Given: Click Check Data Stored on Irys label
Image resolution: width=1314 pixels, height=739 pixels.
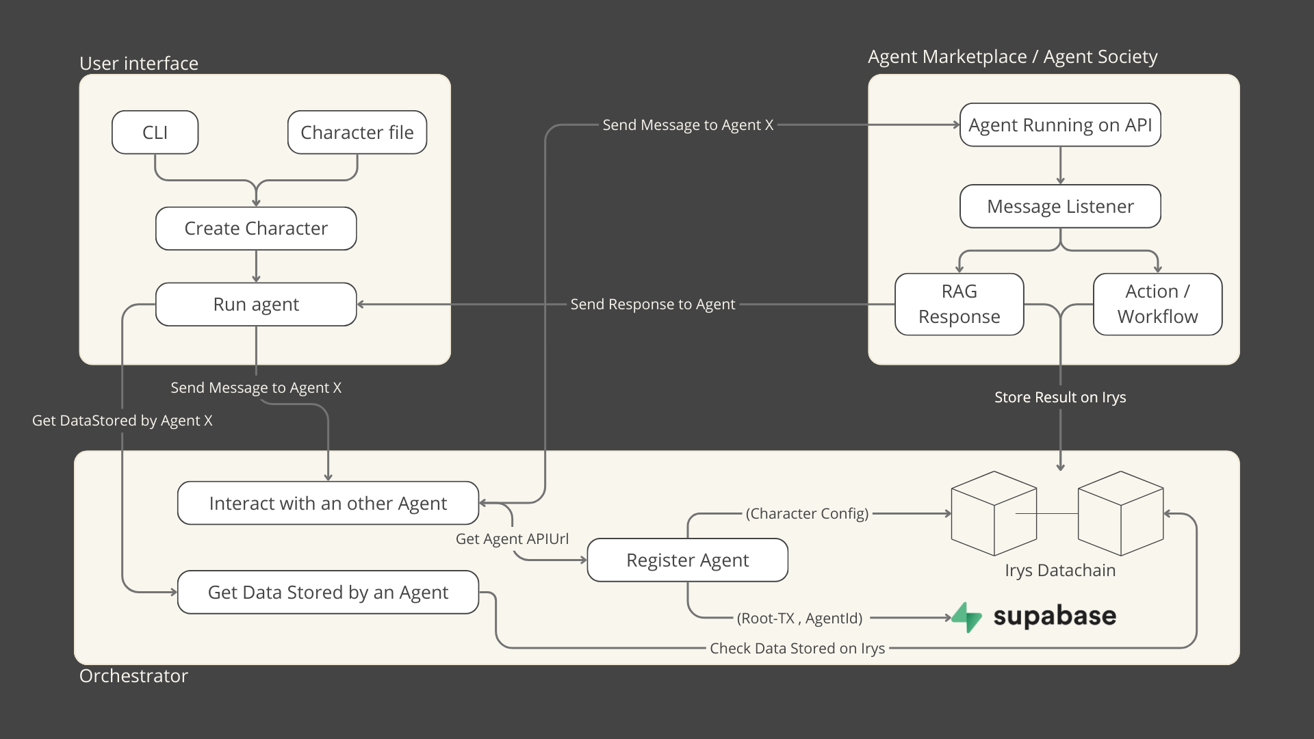Looking at the screenshot, I should pyautogui.click(x=797, y=648).
